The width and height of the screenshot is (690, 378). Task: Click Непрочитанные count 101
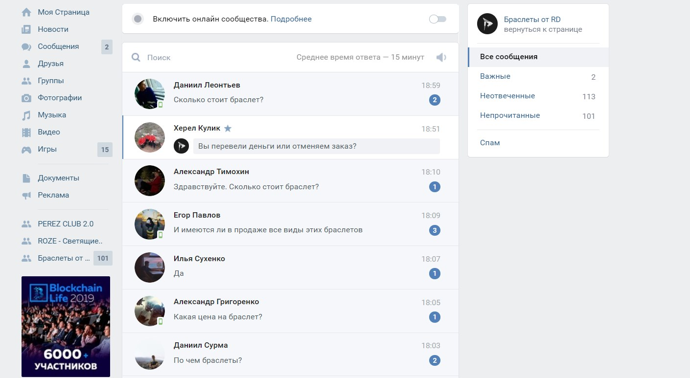point(589,116)
